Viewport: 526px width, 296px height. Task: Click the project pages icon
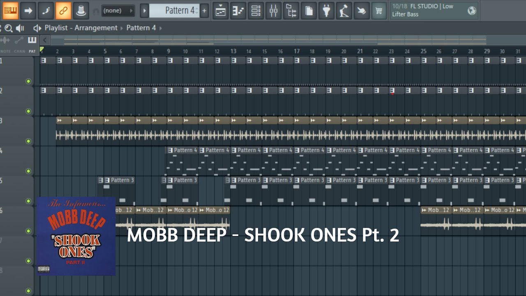[x=309, y=10]
